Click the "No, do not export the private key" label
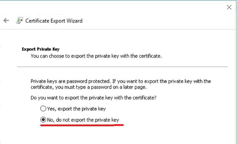This screenshot has height=144, width=237. [x=83, y=120]
